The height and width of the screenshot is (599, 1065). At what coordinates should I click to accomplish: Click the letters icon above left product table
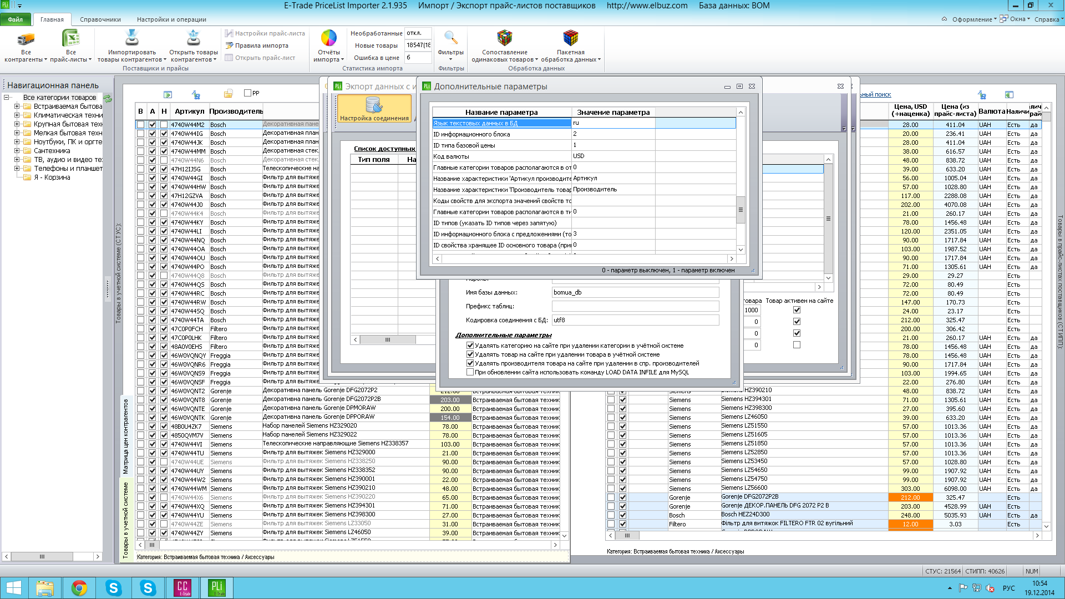pyautogui.click(x=196, y=94)
